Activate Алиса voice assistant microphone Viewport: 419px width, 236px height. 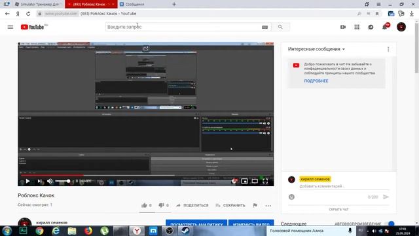350,231
